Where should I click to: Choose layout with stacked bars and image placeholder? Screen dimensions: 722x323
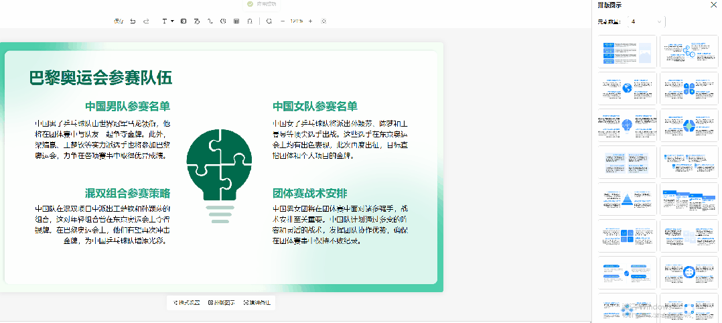tap(627, 52)
